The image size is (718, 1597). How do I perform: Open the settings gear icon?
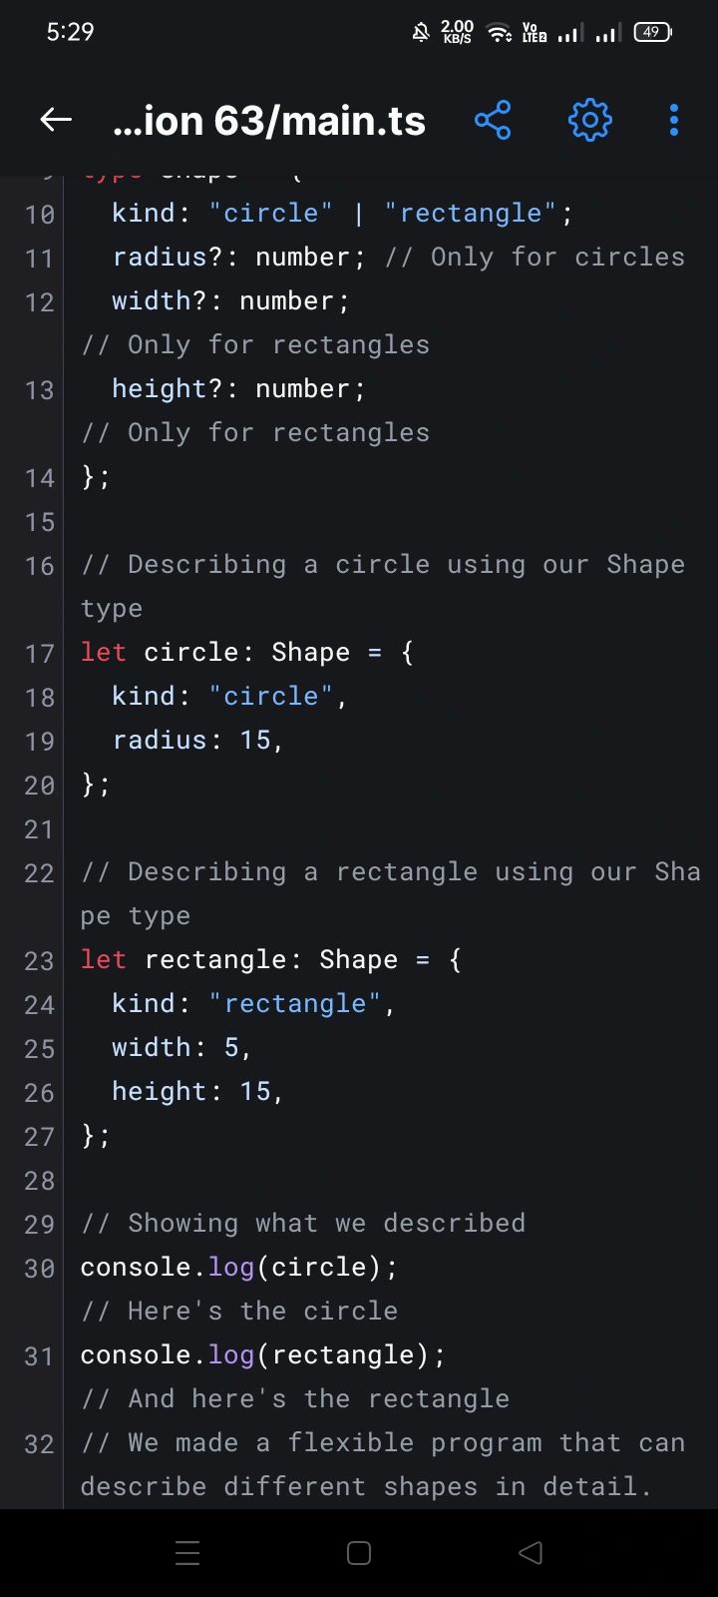[x=589, y=121]
